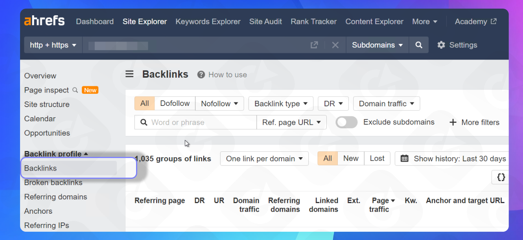Select Lost links filter
The width and height of the screenshot is (523, 240).
click(377, 158)
